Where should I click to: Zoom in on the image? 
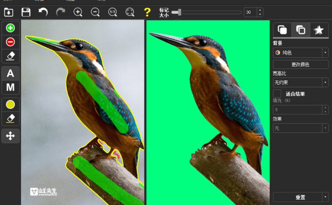click(x=78, y=12)
